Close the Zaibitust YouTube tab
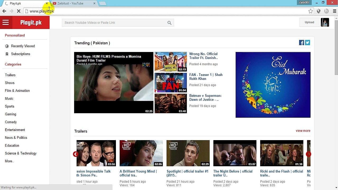 click(94, 3)
